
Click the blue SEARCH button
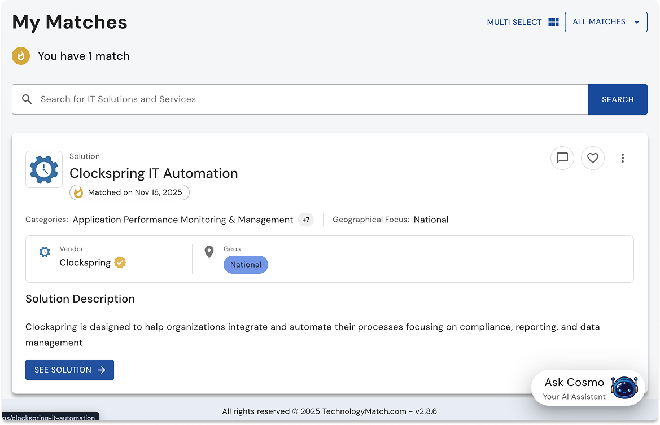618,99
